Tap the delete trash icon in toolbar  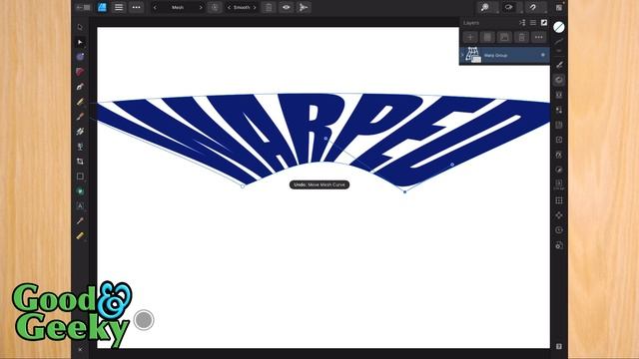click(269, 7)
